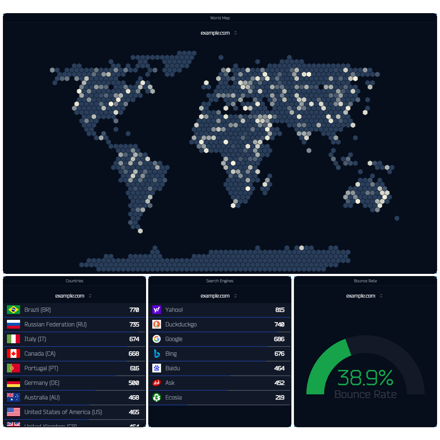Image resolution: width=440 pixels, height=440 pixels.
Task: Select the Portugal (PT) label
Action: point(41,368)
